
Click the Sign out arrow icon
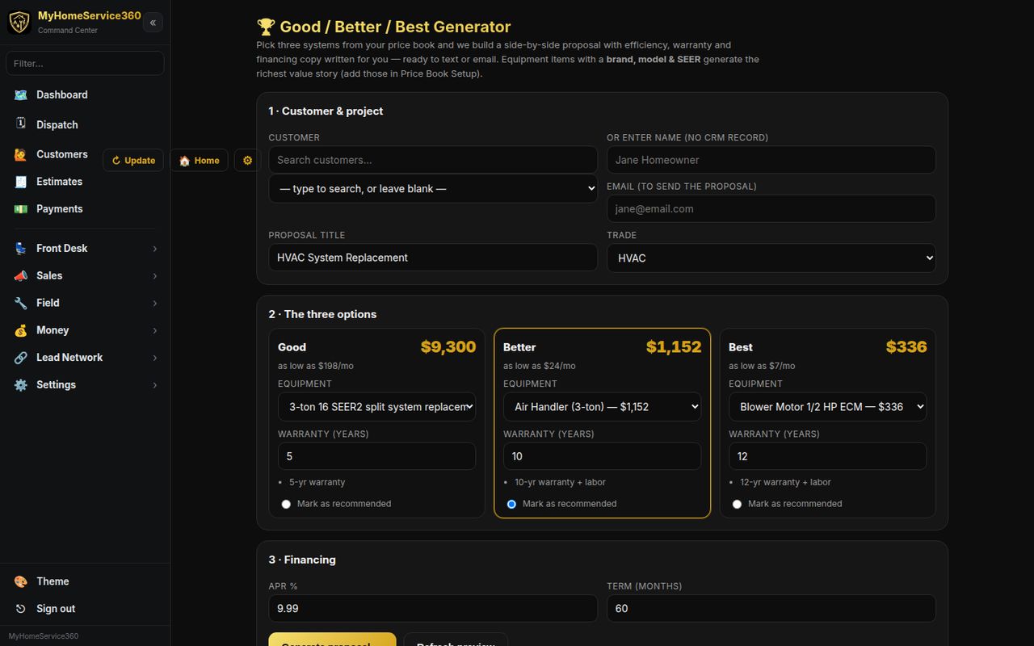coord(21,609)
